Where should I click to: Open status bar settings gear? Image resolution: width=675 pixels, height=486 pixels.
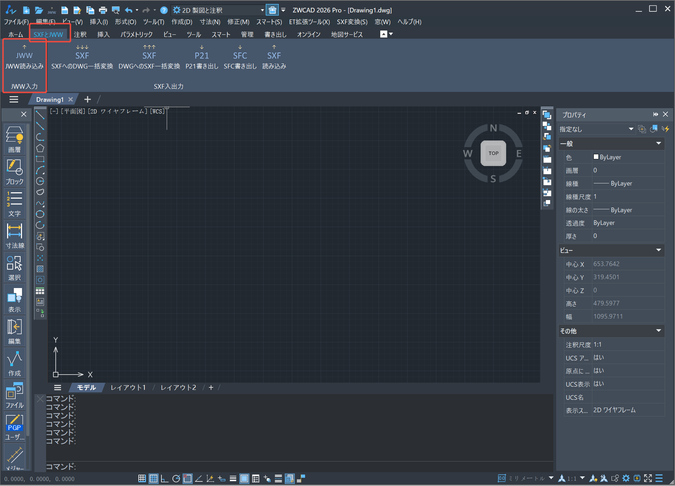[626, 478]
